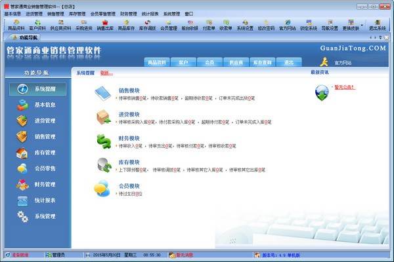Click the 暂无公告 notice link
394x262 pixels.
click(x=345, y=87)
